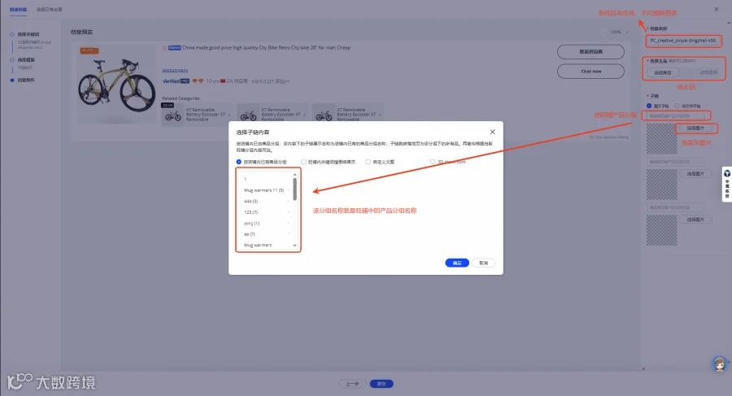Screen dimensions: 732x396
Task: Switch to the second top tab 选择已有创意
Action: (x=49, y=9)
